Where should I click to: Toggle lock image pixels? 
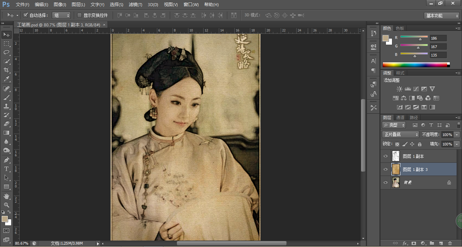coord(405,144)
